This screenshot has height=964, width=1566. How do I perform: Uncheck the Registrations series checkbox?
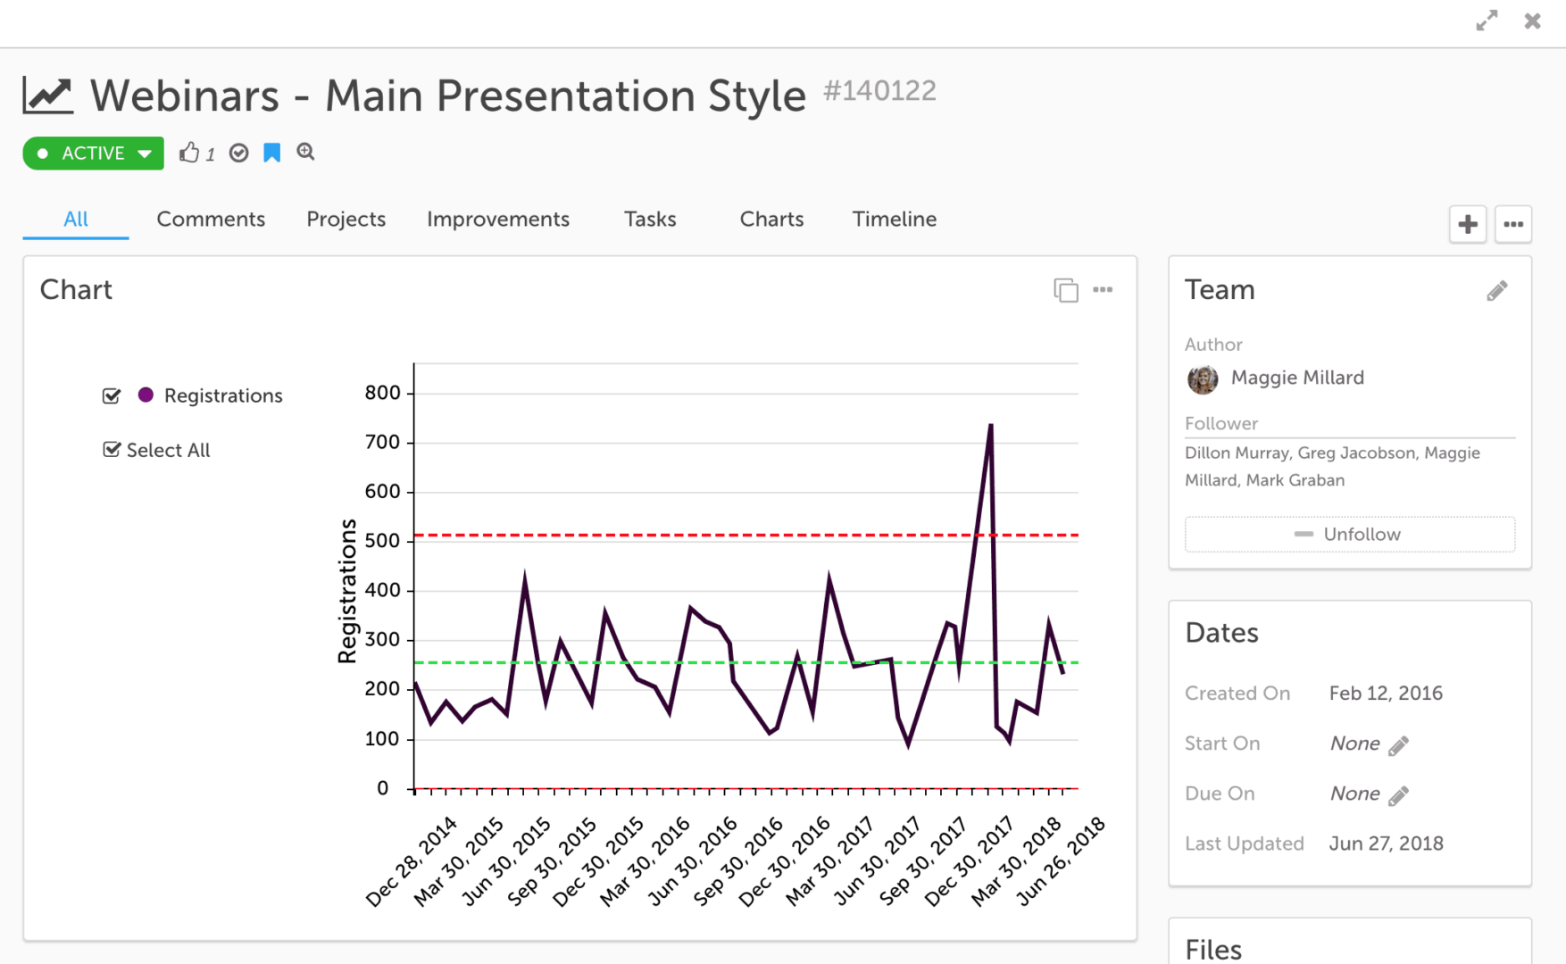click(112, 395)
